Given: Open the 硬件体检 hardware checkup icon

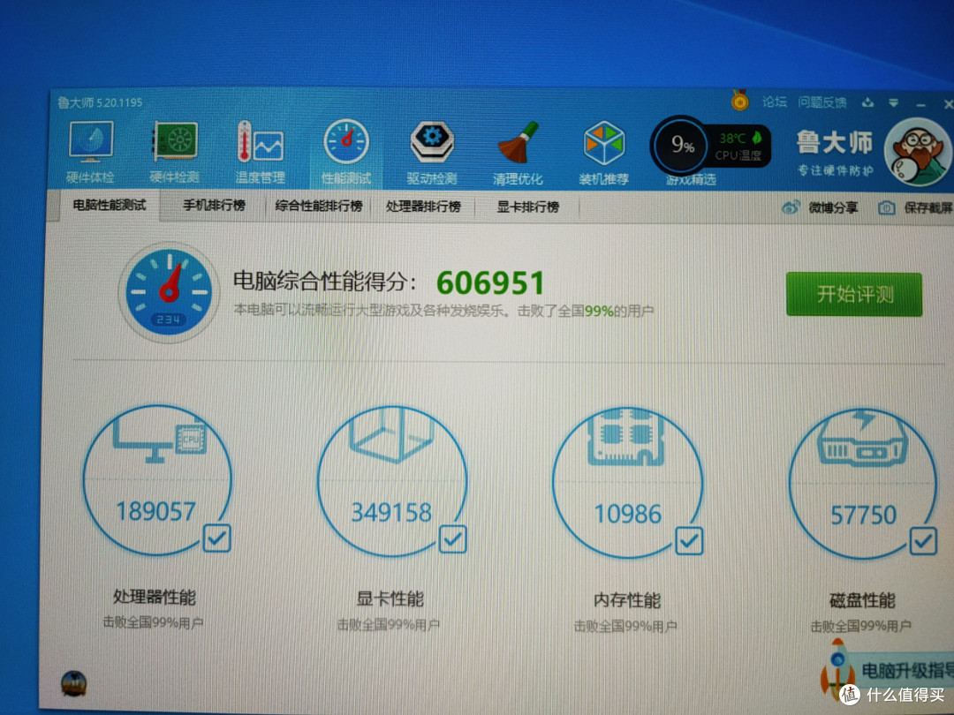Looking at the screenshot, I should click(x=91, y=141).
